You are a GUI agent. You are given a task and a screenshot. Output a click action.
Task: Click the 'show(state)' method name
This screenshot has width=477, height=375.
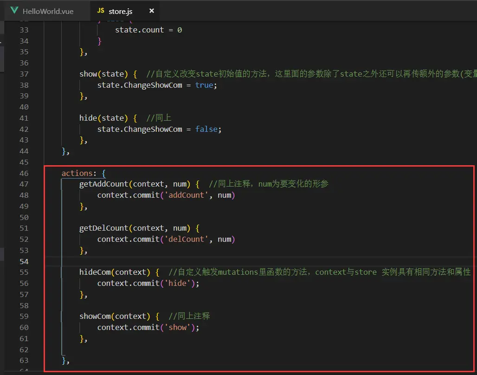[104, 74]
